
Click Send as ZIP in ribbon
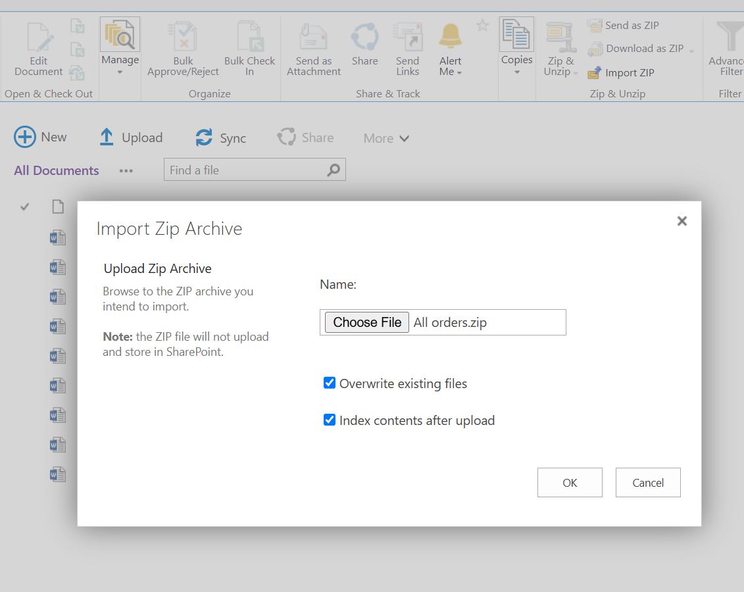623,26
